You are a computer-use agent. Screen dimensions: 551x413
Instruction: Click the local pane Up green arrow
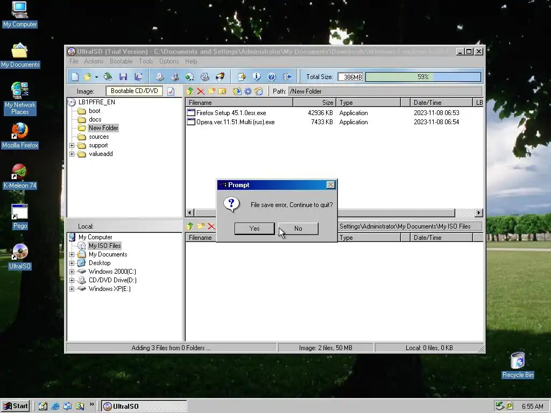190,226
